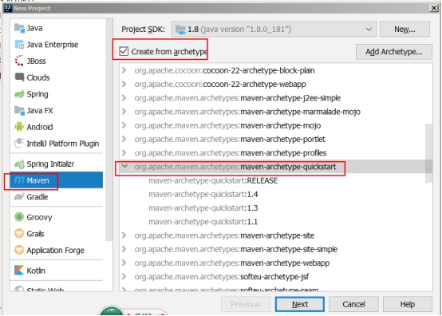Uncheck Create from archetype checkbox
442x316 pixels.
tap(124, 52)
